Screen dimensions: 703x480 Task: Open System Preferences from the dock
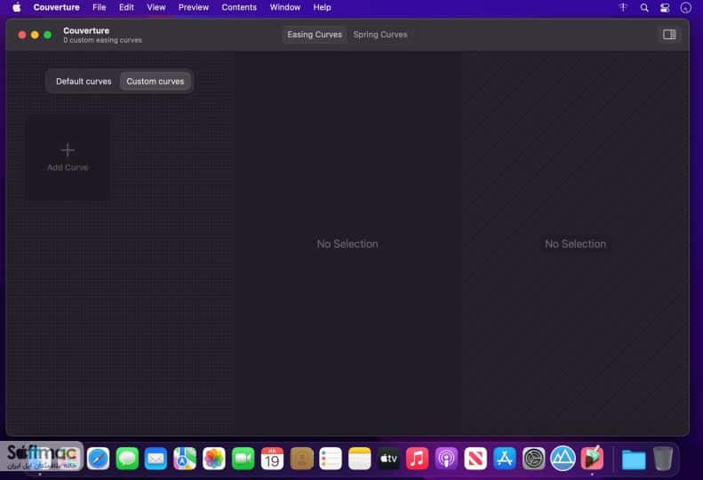[x=533, y=459]
